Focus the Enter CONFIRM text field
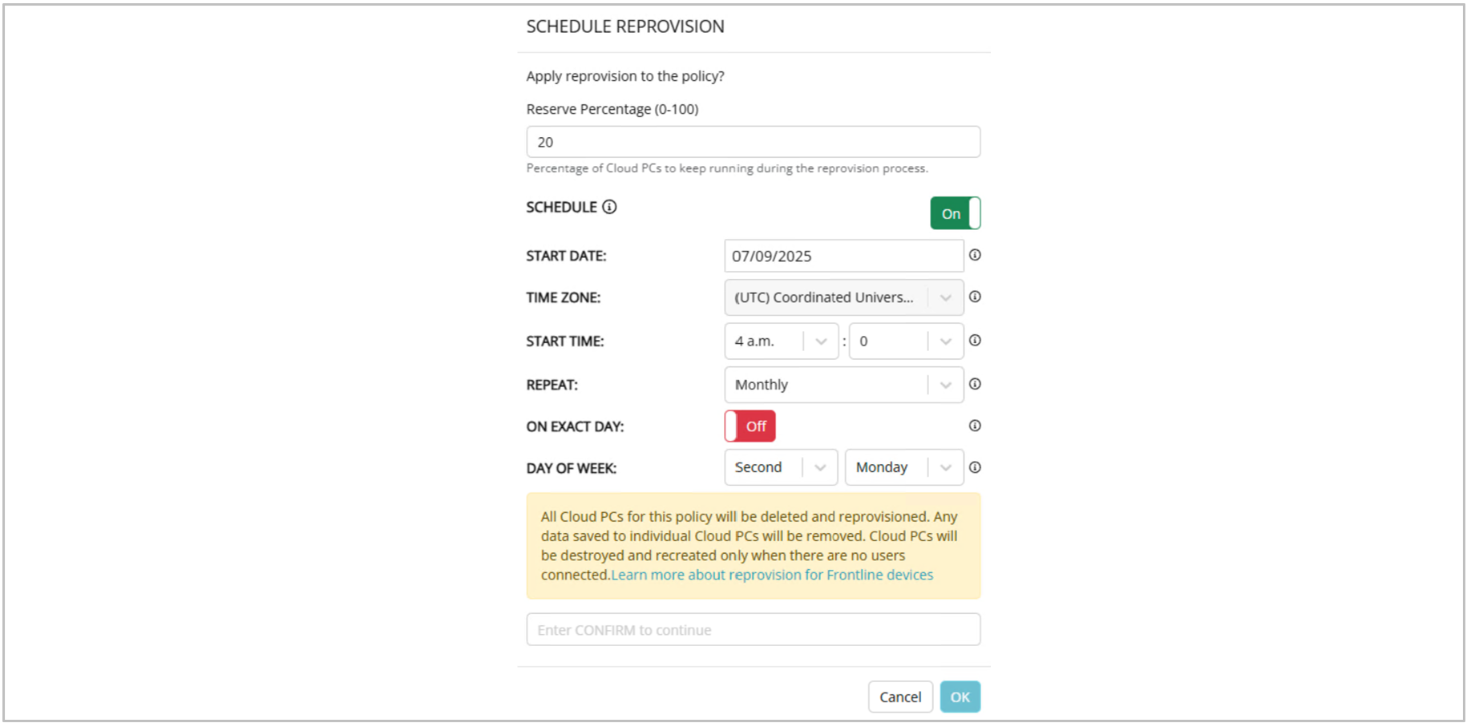The image size is (1467, 723). click(x=753, y=630)
